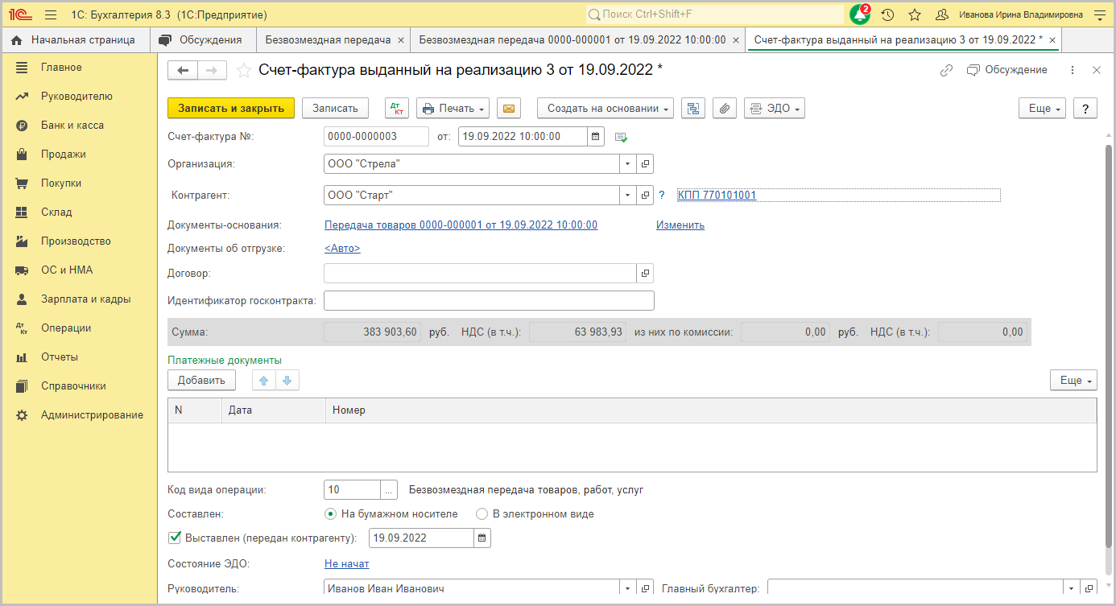Image resolution: width=1116 pixels, height=606 pixels.
Task: Click <Авто> shipping documents link
Action: [342, 249]
